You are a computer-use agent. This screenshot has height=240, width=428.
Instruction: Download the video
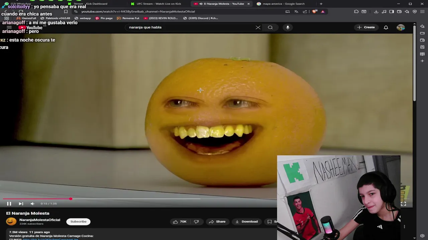pyautogui.click(x=247, y=222)
